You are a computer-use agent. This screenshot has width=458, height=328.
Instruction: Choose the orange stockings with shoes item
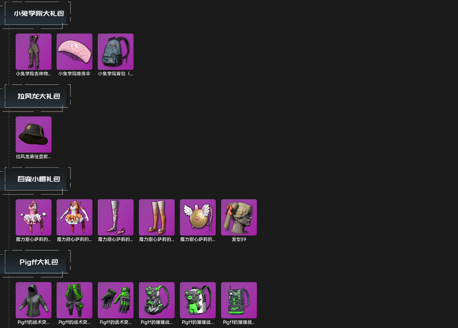coord(157,217)
